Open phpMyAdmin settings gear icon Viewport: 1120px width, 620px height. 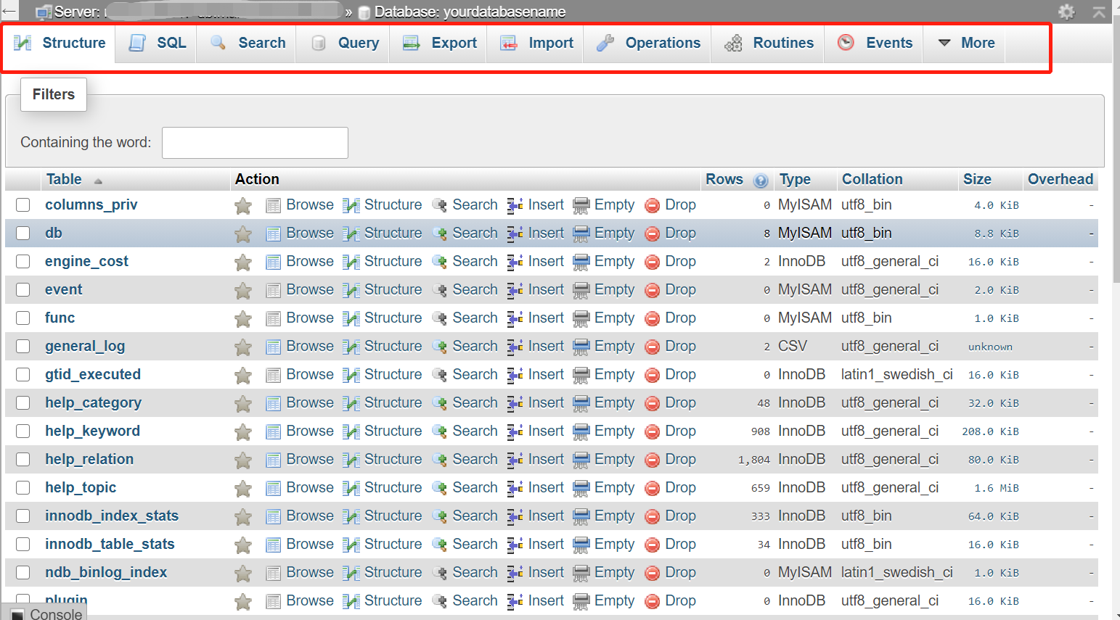pyautogui.click(x=1066, y=12)
